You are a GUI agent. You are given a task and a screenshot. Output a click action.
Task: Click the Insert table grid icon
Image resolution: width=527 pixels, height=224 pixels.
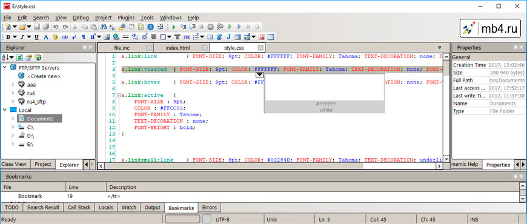pyautogui.click(x=210, y=36)
